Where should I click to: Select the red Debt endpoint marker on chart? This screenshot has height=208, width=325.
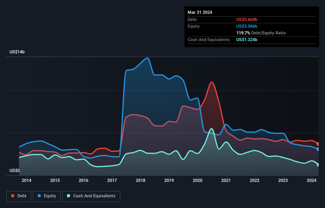pos(318,144)
